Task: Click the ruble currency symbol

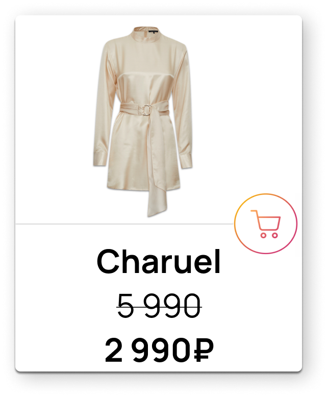Action: coord(204,350)
